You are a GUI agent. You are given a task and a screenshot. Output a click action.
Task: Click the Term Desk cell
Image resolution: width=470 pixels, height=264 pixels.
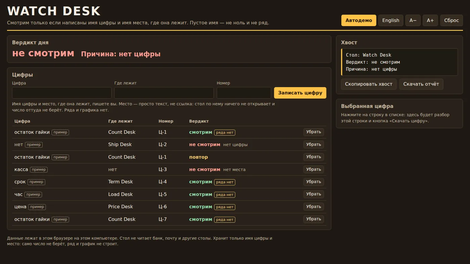tap(121, 182)
